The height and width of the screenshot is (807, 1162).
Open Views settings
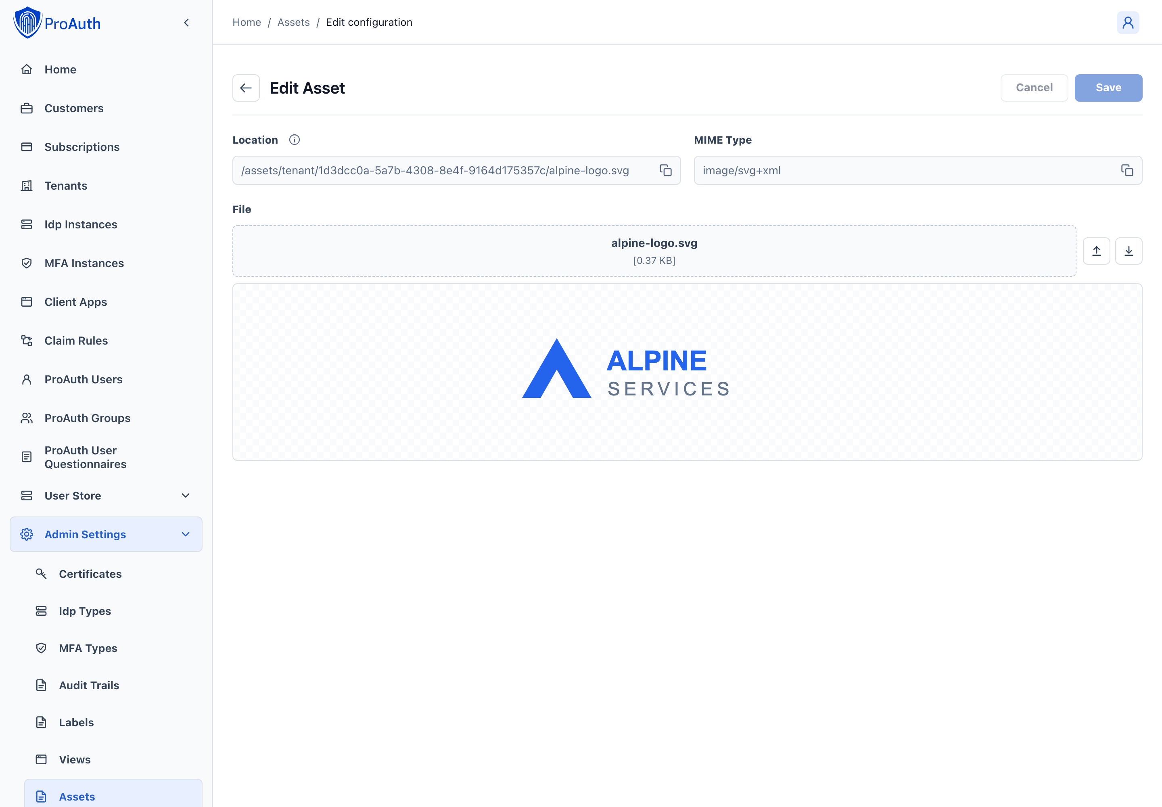point(113,759)
